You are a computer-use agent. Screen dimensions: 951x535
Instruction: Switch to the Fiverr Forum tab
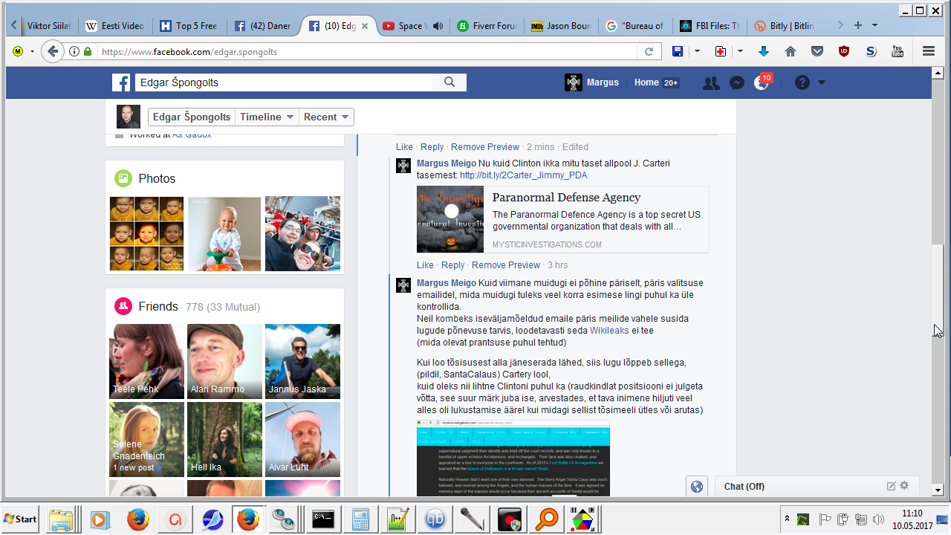point(487,26)
